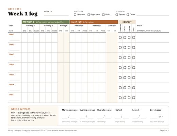Tick the Seated position checkbox

click(117, 15)
